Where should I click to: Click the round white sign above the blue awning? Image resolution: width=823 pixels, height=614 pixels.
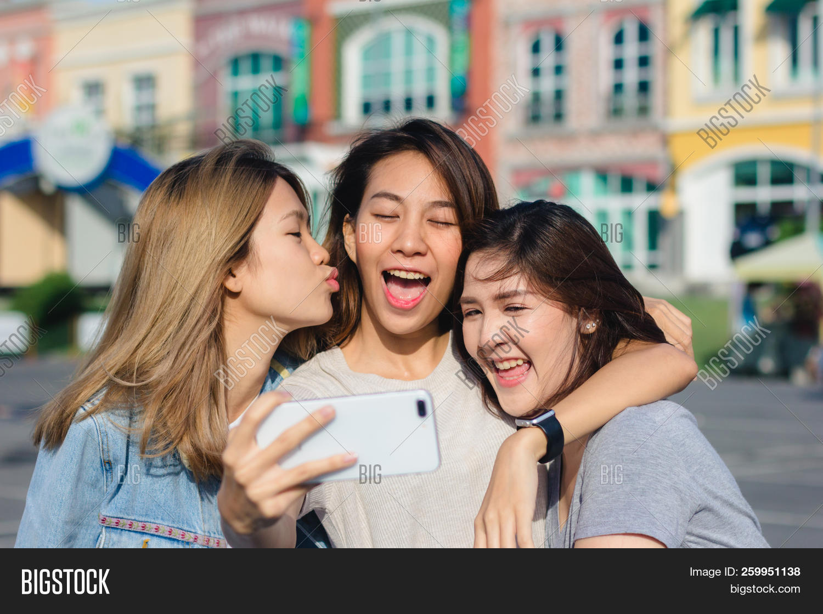(72, 145)
